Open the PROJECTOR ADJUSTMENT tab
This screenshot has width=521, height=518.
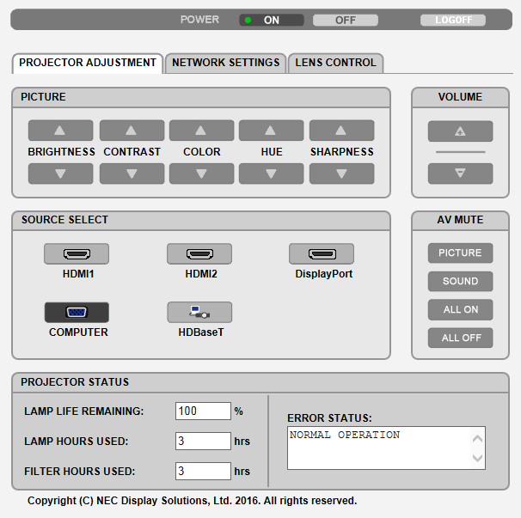88,63
